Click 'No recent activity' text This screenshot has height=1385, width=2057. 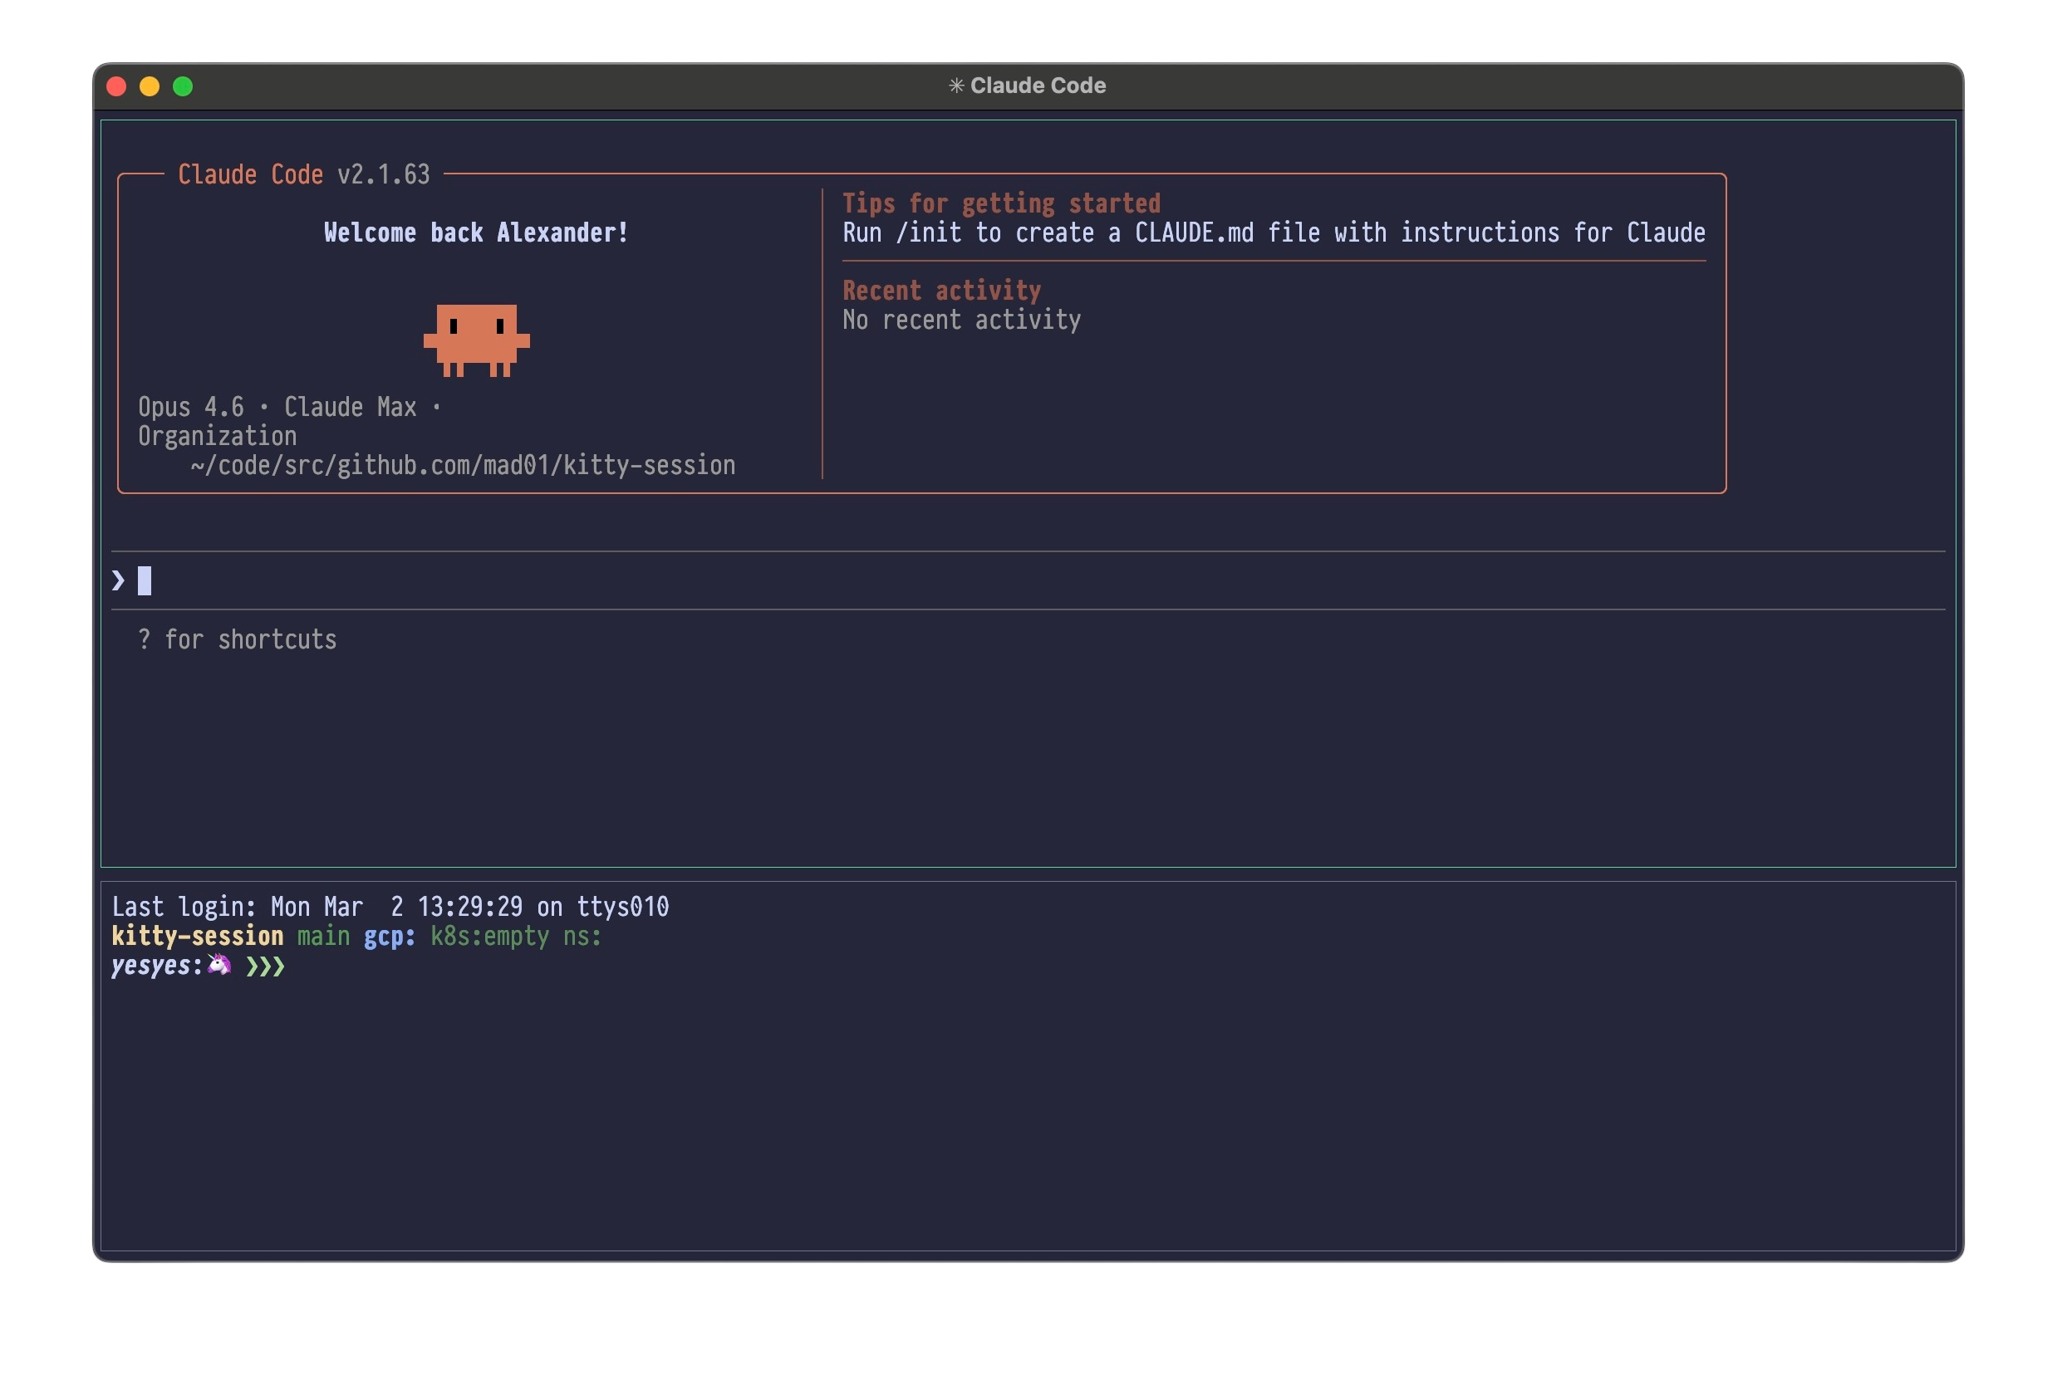pyautogui.click(x=960, y=320)
